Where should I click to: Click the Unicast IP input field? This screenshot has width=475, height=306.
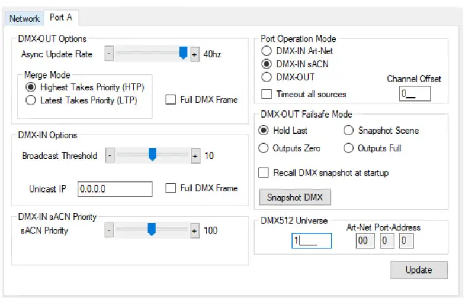(115, 189)
